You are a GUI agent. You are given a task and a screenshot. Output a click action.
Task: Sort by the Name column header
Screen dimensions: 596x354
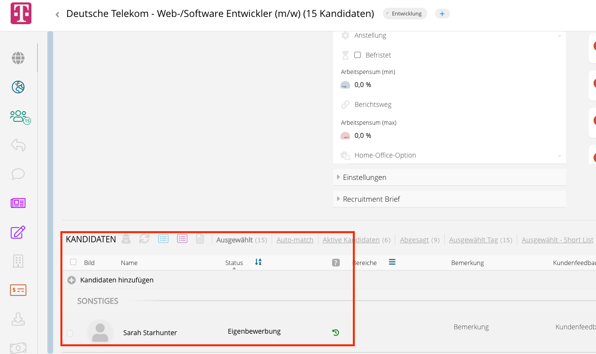[x=129, y=263]
